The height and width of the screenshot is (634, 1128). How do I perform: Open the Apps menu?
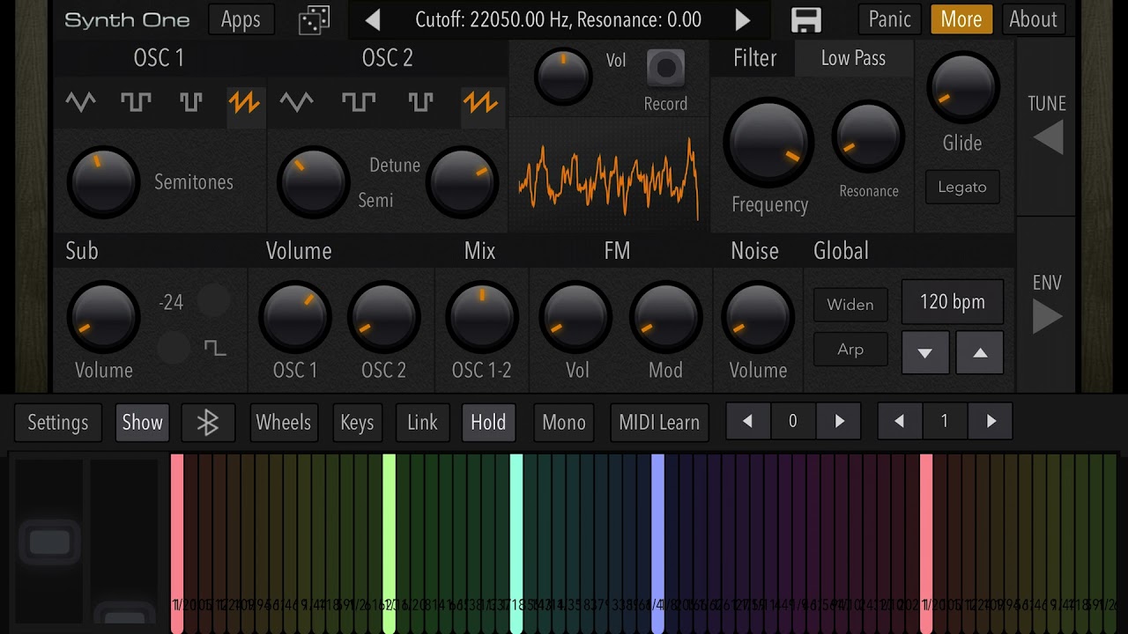(241, 19)
